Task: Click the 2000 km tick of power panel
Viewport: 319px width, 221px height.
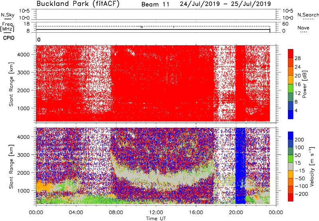Action: [x=24, y=90]
